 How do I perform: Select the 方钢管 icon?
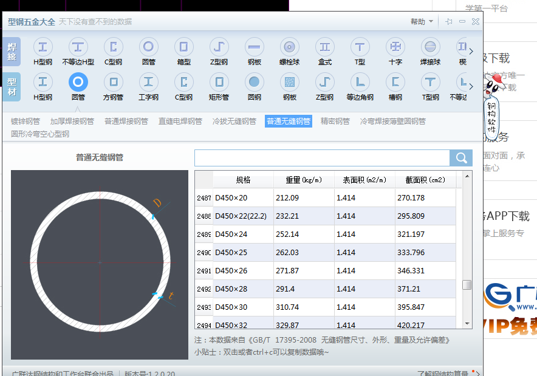coord(114,82)
